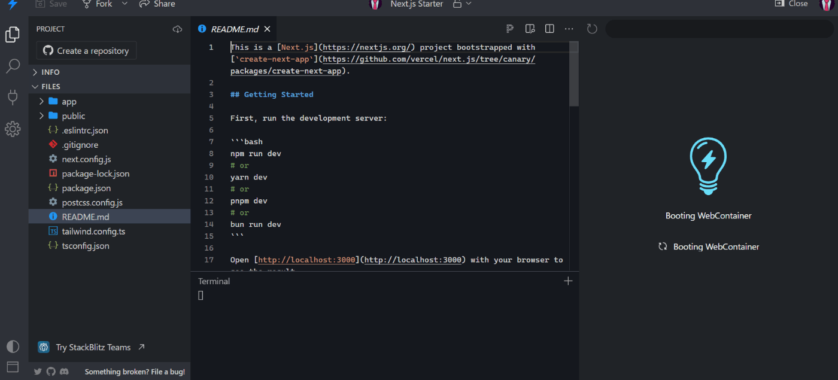This screenshot has width=838, height=380.
Task: Open the dropdown arrow next to Fork
Action: coord(125,4)
